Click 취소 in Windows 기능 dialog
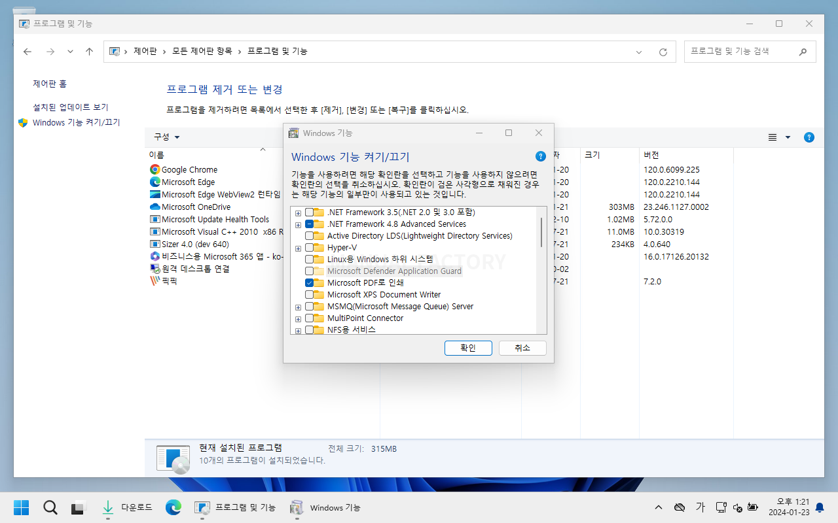The image size is (838, 523). point(522,348)
